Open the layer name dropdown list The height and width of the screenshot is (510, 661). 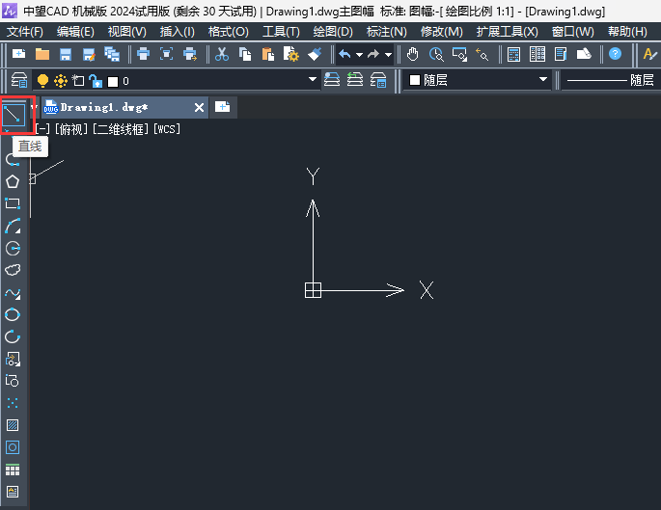click(312, 80)
